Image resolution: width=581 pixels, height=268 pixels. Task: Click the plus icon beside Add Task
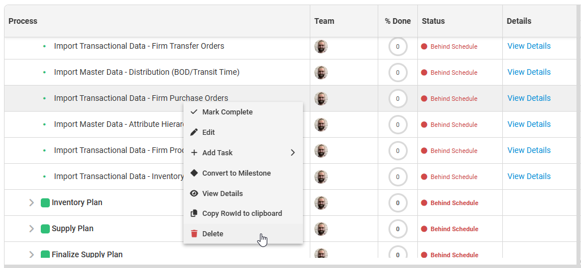194,153
